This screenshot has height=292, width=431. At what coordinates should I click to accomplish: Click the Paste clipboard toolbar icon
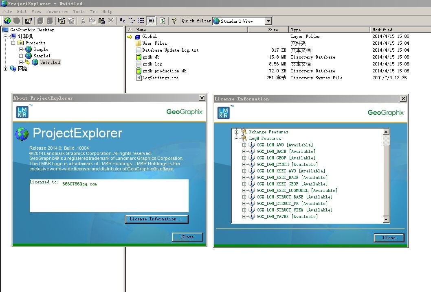[101, 21]
